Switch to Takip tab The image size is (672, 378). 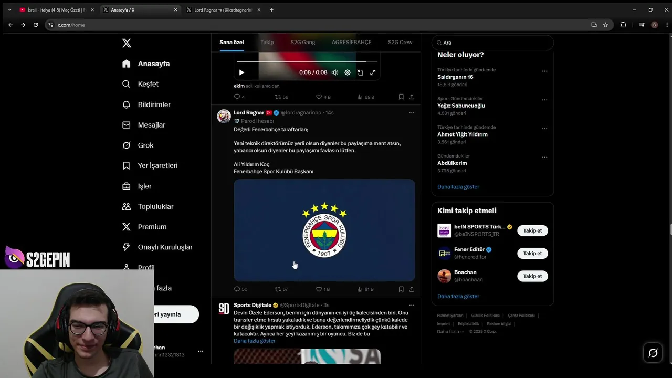(x=267, y=42)
